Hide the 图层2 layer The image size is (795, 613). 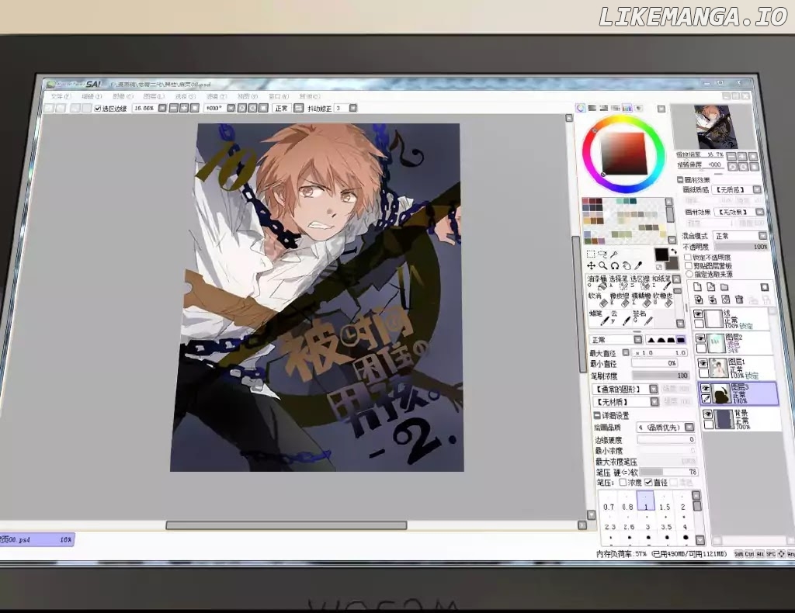[700, 338]
